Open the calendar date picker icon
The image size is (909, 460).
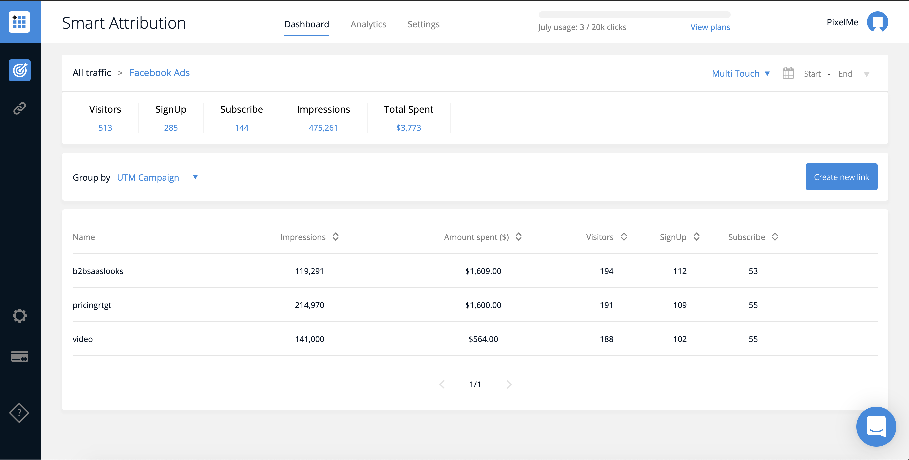788,73
